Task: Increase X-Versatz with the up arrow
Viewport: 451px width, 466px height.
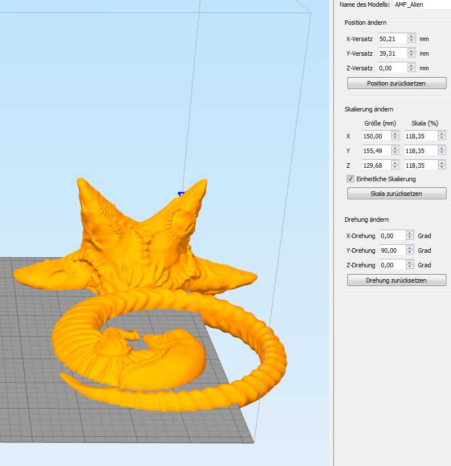Action: tap(412, 36)
